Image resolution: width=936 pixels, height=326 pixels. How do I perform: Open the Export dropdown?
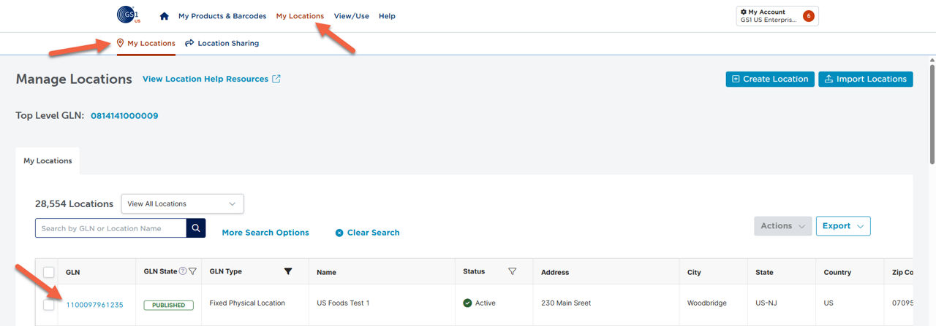pyautogui.click(x=842, y=226)
